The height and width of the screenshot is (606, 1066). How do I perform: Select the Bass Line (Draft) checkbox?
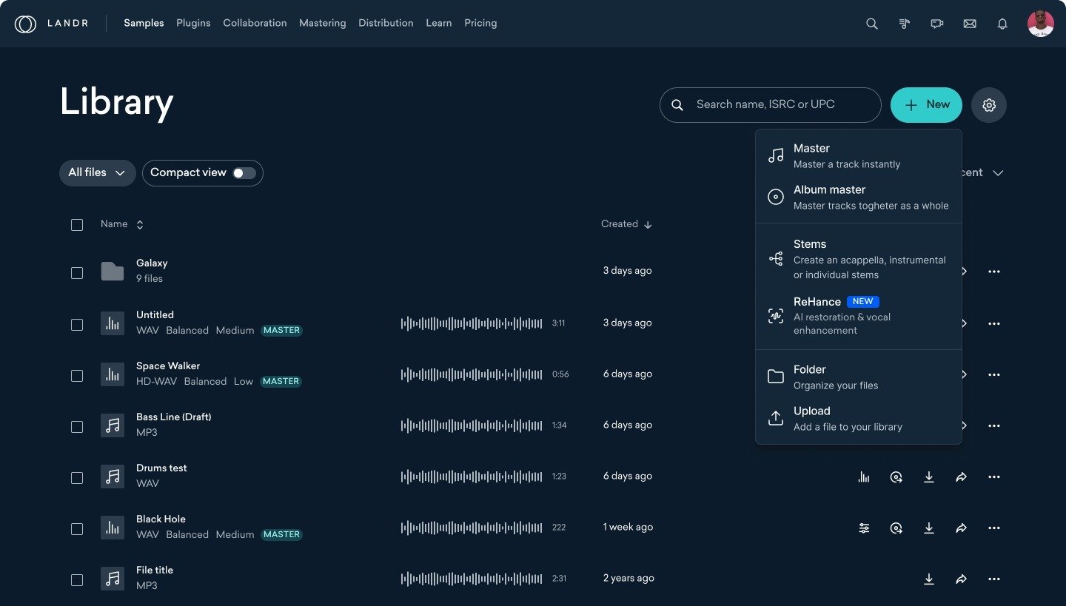pos(77,427)
